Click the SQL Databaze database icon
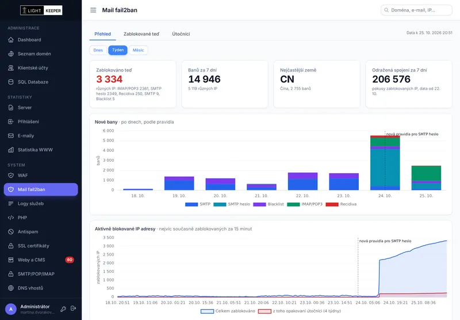Image resolution: width=460 pixels, height=320 pixels. (11, 82)
